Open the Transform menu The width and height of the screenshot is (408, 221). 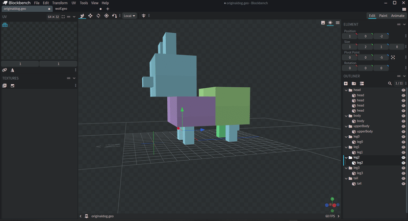point(60,3)
